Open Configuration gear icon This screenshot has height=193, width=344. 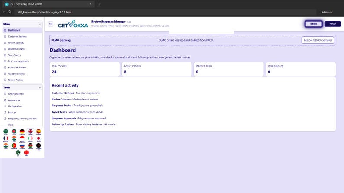(x=5, y=106)
